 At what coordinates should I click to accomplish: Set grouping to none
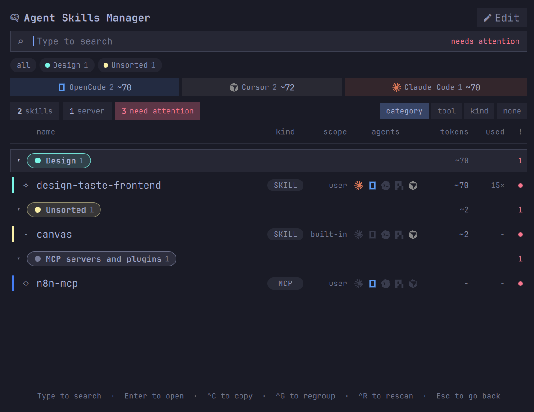[512, 111]
